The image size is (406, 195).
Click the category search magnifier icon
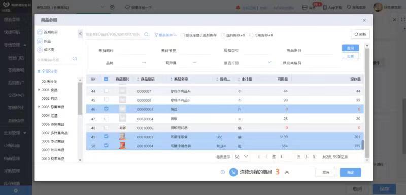75,59
